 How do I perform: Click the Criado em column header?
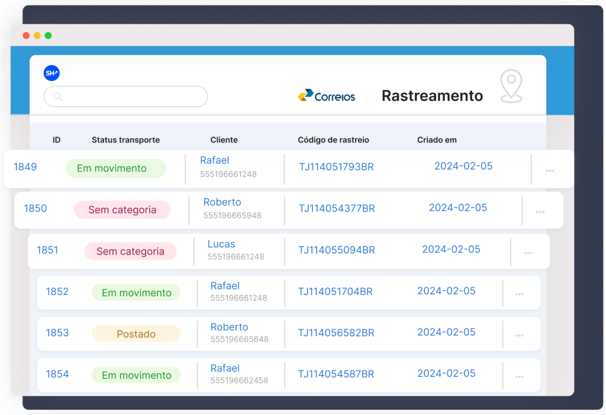point(437,140)
